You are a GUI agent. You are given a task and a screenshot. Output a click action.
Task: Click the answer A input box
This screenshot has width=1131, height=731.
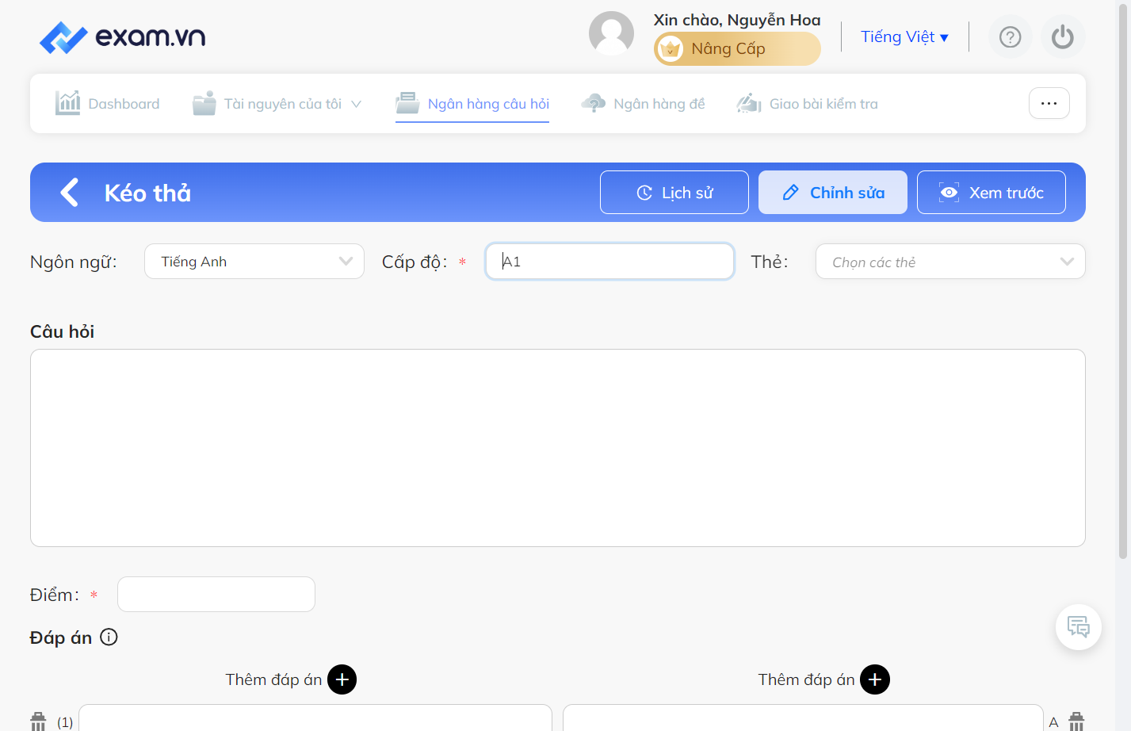802,718
